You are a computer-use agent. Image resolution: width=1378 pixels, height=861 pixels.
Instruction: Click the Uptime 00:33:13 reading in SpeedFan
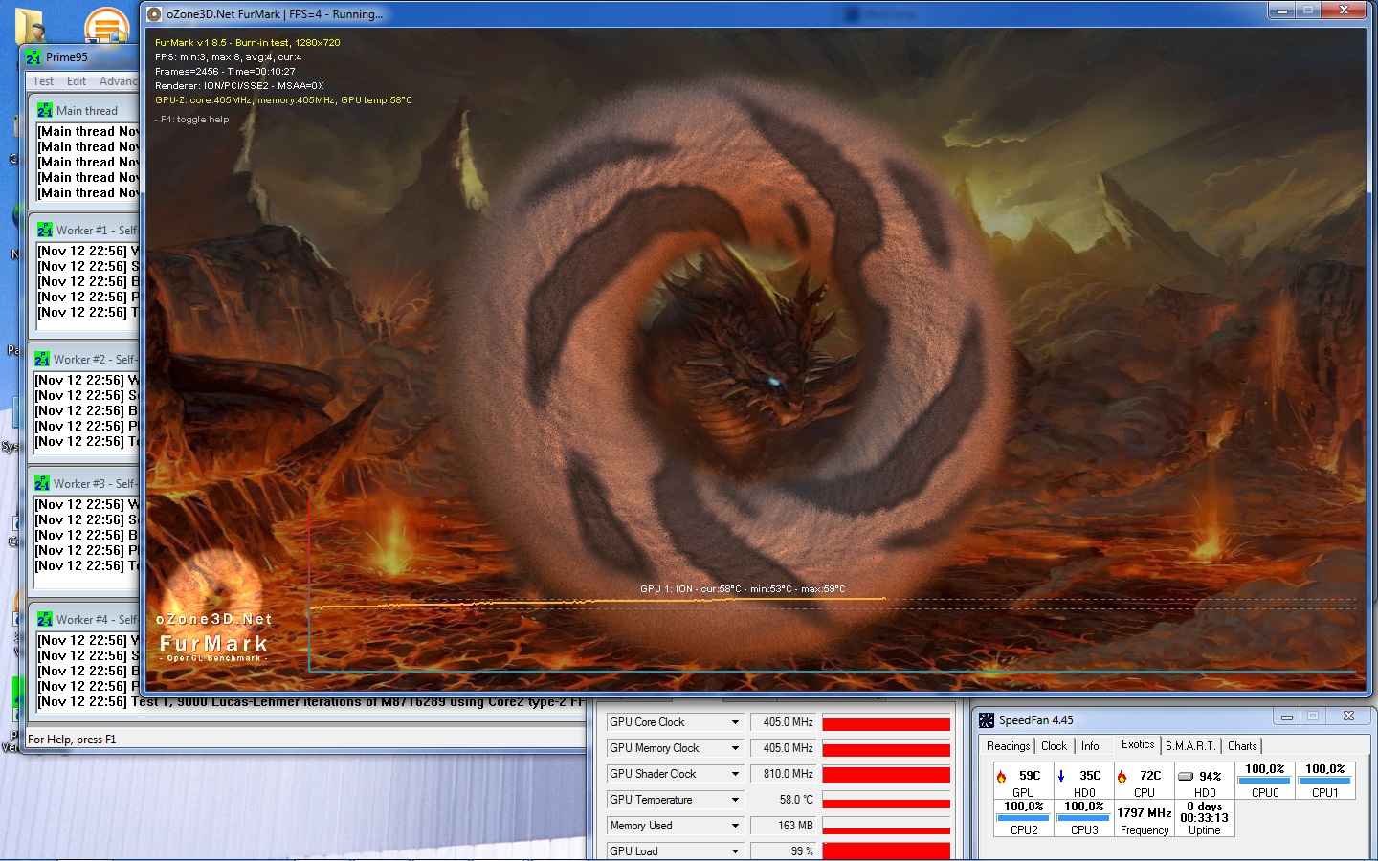[x=1204, y=818]
